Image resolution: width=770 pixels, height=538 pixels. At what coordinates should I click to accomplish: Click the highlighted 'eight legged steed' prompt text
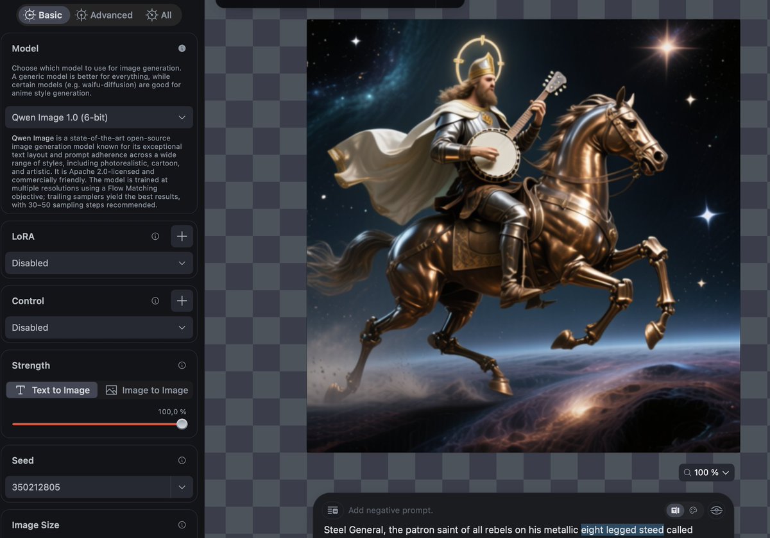622,530
